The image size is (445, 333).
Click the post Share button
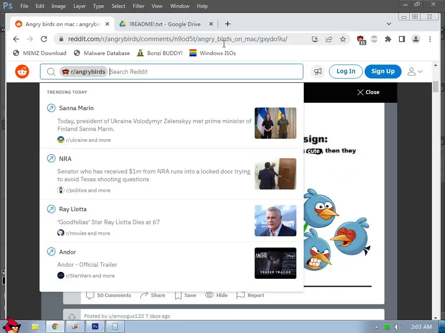click(x=153, y=295)
